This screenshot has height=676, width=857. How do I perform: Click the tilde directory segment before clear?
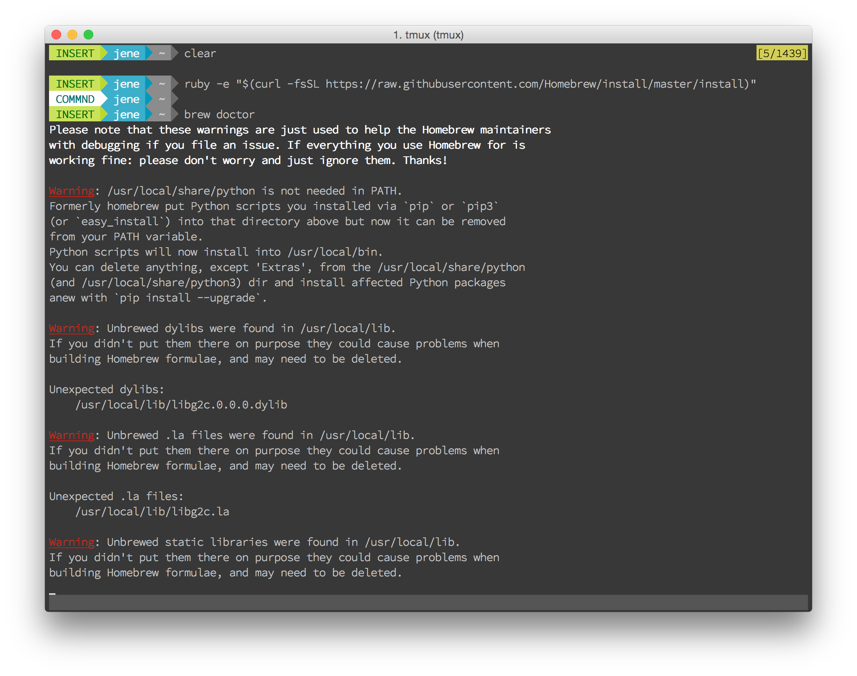tap(162, 53)
